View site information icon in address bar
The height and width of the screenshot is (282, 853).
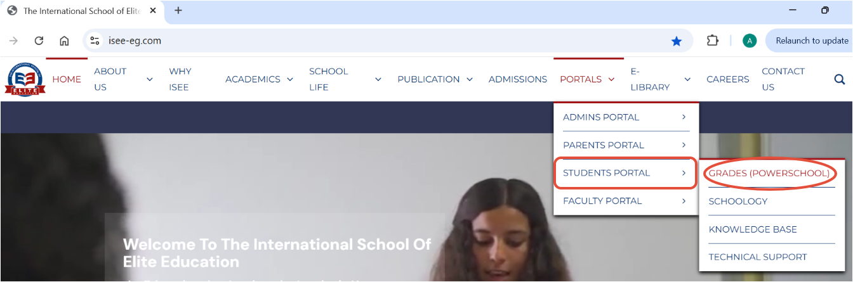click(95, 41)
